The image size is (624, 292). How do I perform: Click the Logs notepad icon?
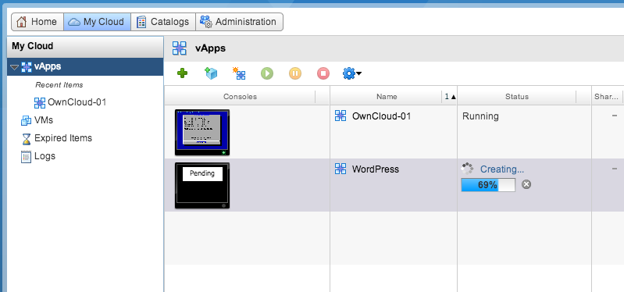(x=26, y=157)
